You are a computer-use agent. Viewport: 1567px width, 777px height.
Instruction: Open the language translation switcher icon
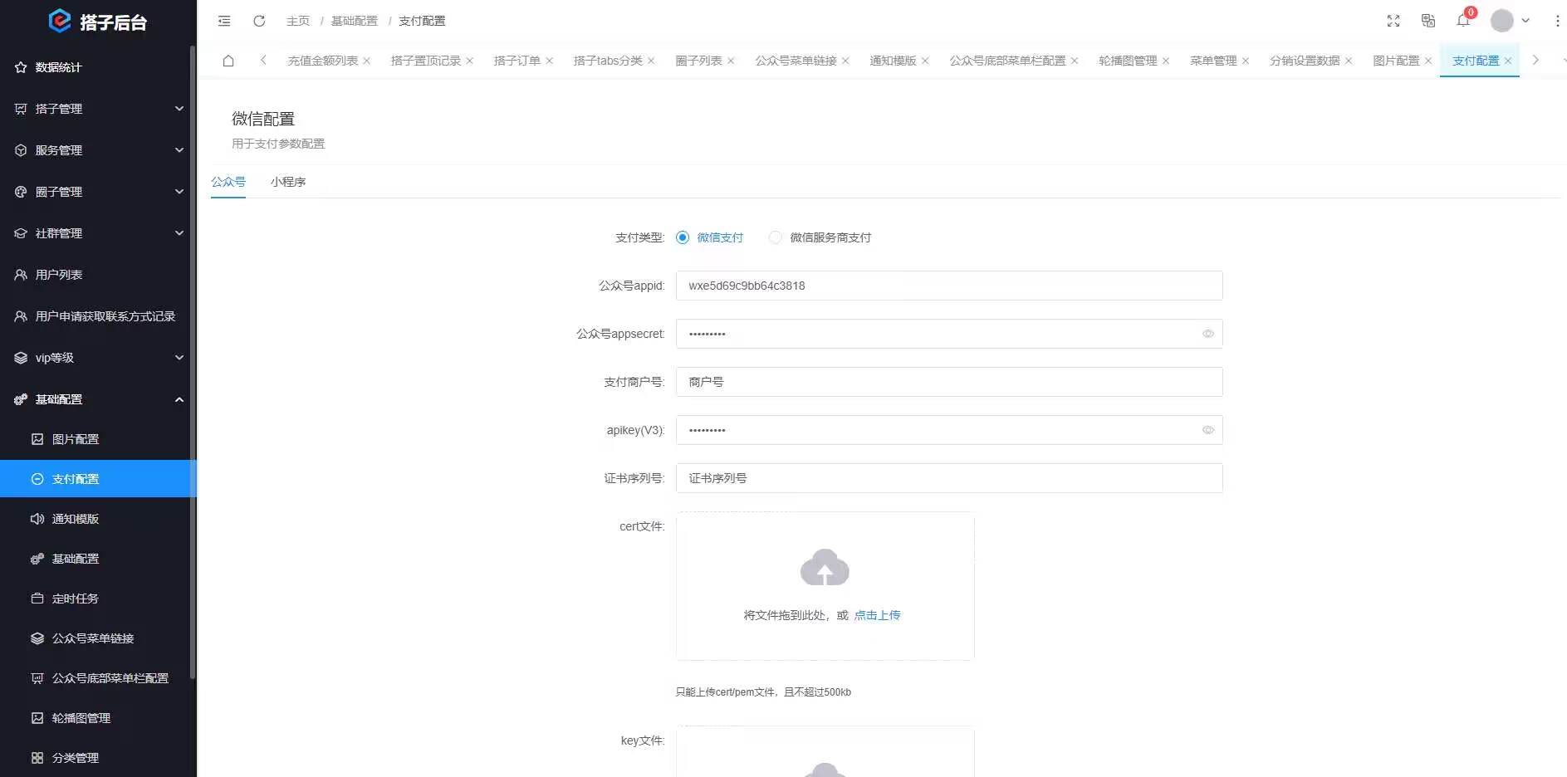(x=1428, y=21)
